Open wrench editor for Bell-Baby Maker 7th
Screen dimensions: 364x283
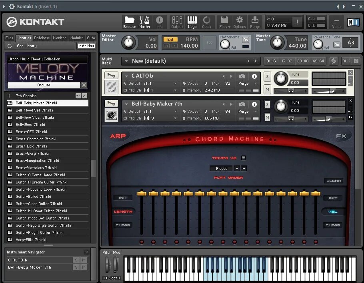pos(111,104)
